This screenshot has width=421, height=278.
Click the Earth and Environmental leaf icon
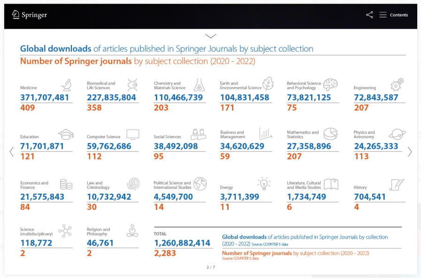[x=268, y=84]
